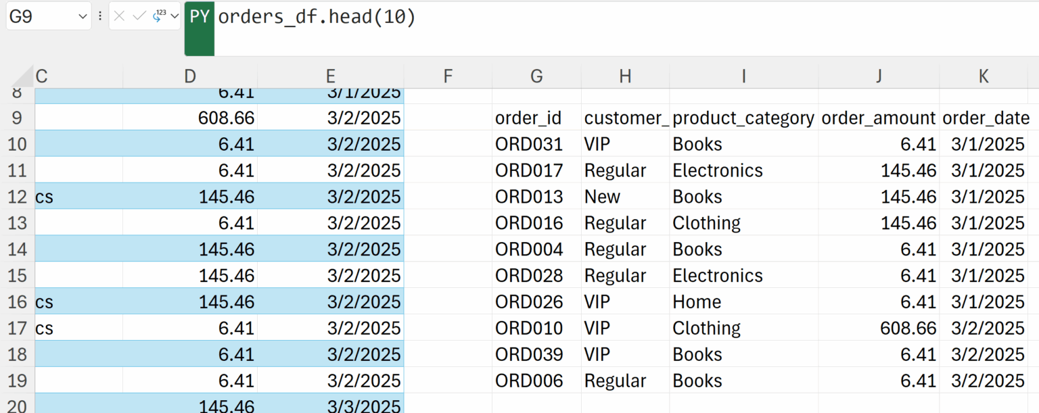
Task: Click the vertical dots formula bar handle
Action: (100, 16)
